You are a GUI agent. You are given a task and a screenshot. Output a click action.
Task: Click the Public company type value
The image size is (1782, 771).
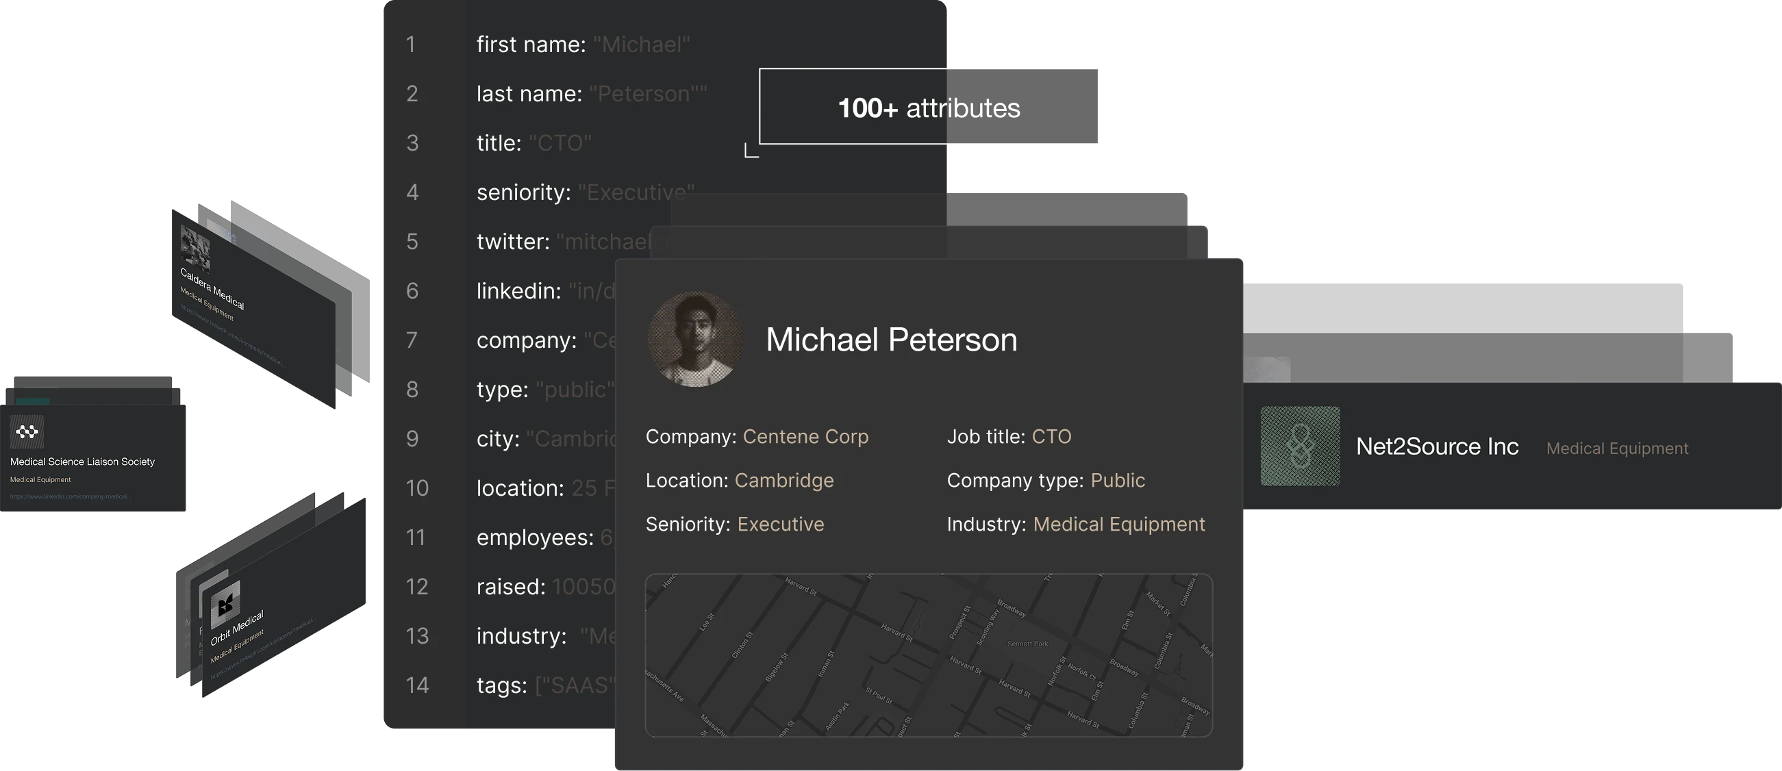1117,481
